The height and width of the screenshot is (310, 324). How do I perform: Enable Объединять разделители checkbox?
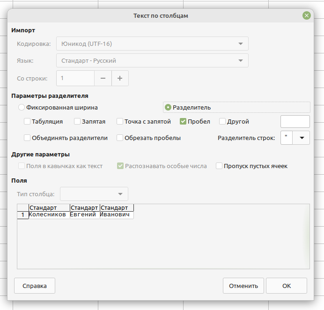pyautogui.click(x=27, y=138)
